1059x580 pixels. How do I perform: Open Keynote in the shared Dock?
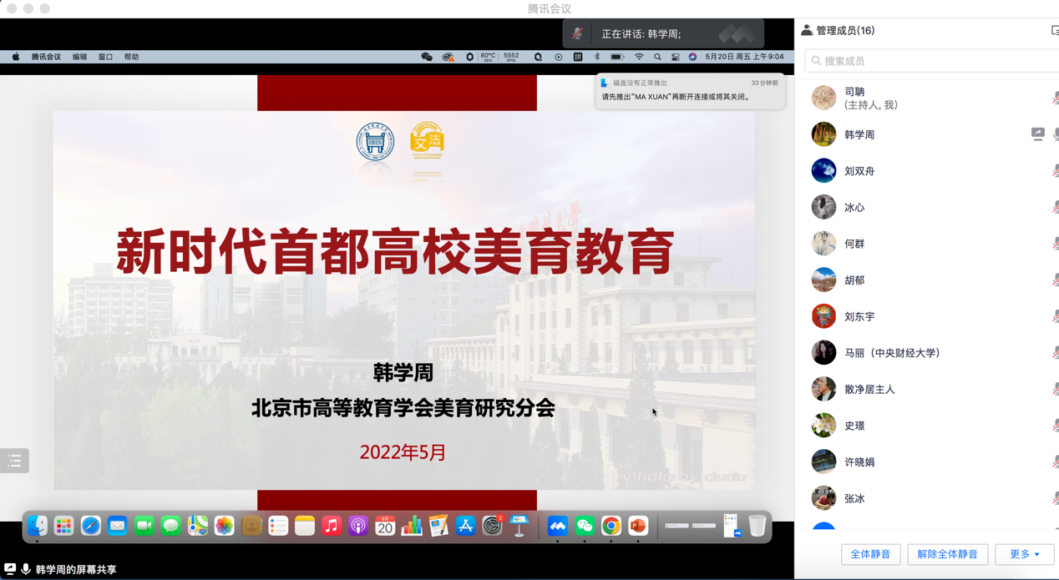519,526
